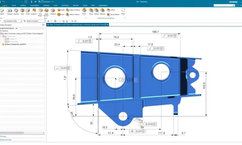The image size is (242, 145).
Task: Select the Replace Face tool
Action: (x=102, y=12)
